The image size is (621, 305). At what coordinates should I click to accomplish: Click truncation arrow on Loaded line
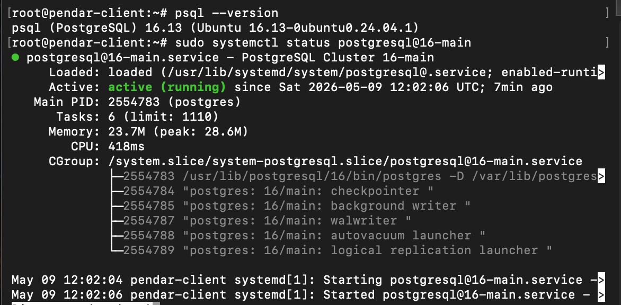[x=601, y=73]
